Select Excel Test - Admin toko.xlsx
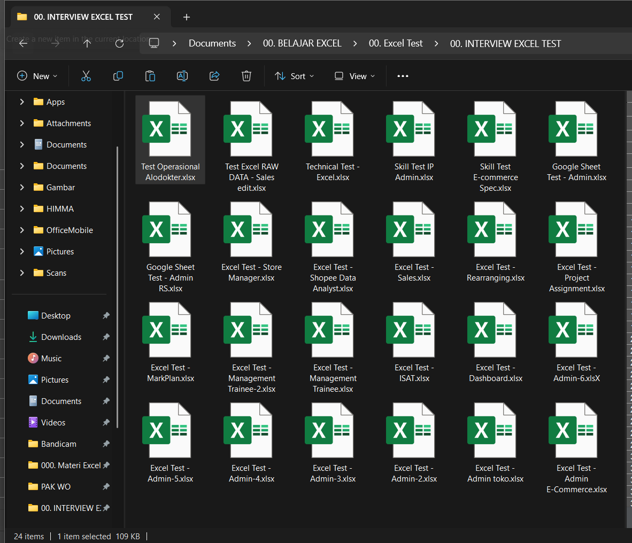The image size is (632, 543). point(495,441)
